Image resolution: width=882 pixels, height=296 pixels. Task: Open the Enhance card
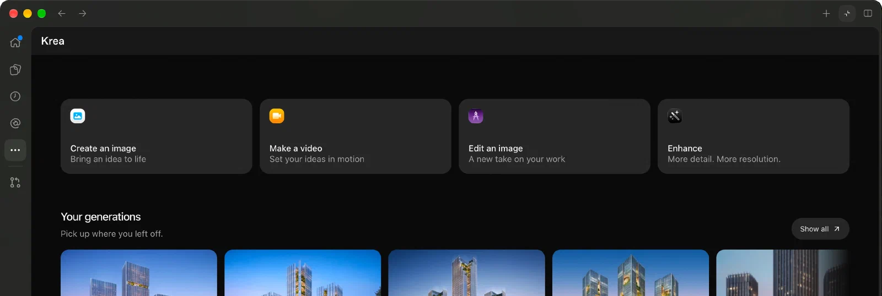[x=754, y=136]
